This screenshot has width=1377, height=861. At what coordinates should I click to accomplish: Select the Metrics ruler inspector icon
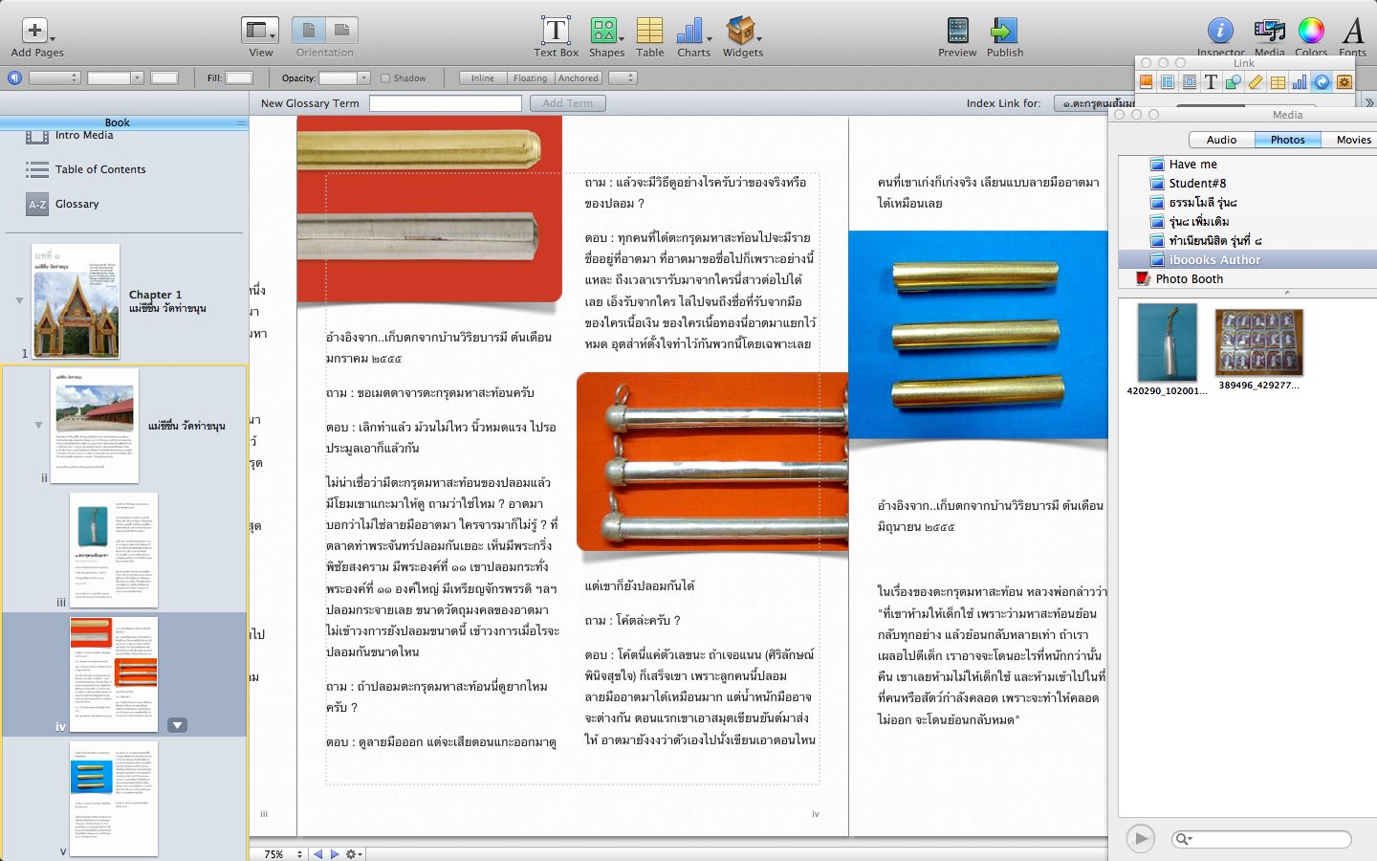(x=1256, y=82)
